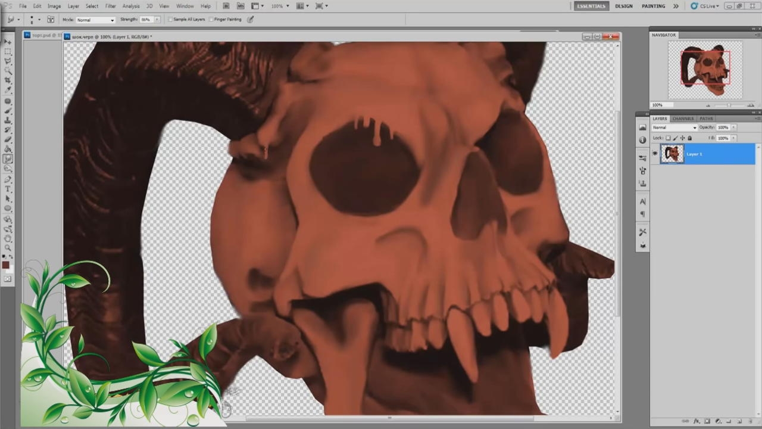This screenshot has height=429, width=762.
Task: Enable Finger Painting checkbox
Action: (211, 20)
